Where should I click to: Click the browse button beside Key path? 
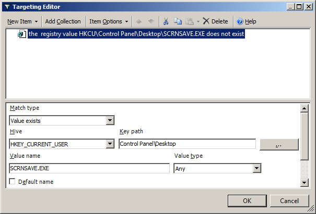(279, 144)
